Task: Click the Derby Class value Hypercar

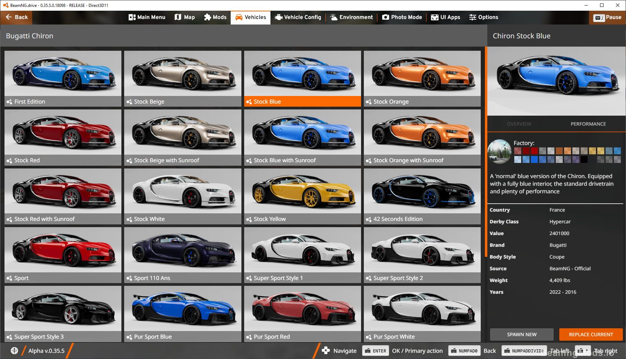Action: pyautogui.click(x=560, y=222)
